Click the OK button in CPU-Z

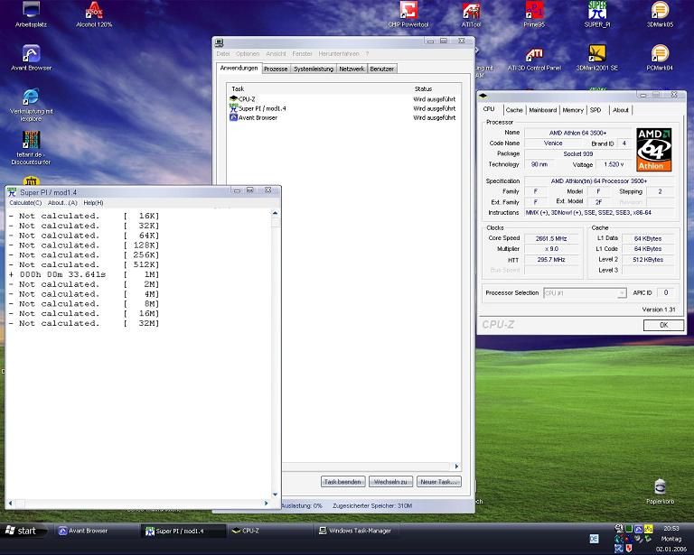(x=663, y=325)
